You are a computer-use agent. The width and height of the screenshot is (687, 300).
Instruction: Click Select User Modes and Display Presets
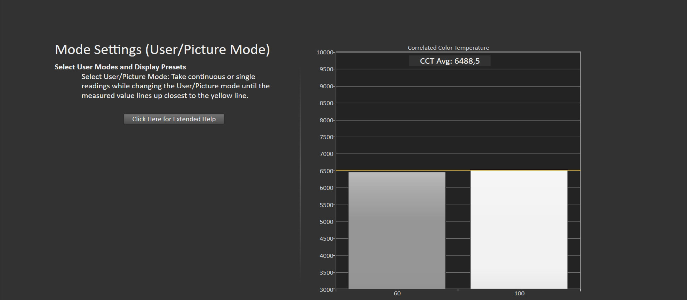coord(120,67)
